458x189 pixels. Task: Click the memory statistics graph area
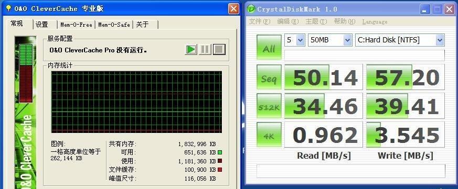[x=136, y=102]
